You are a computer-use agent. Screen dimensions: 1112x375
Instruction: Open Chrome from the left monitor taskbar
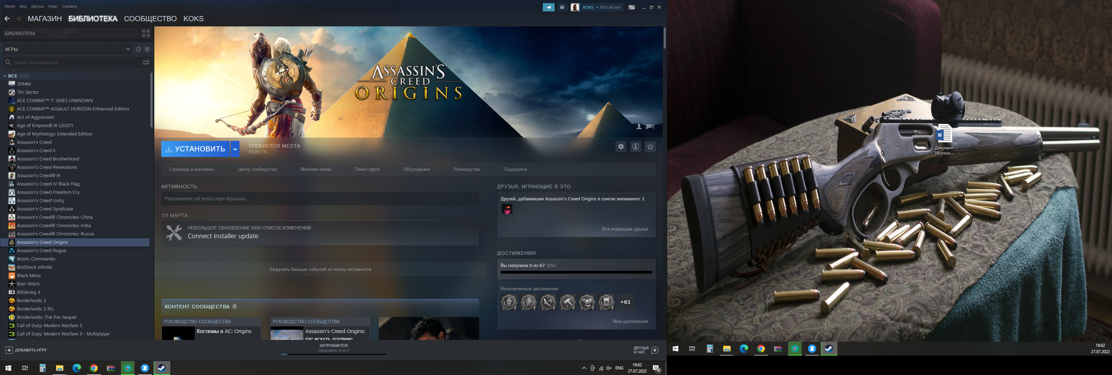click(94, 368)
